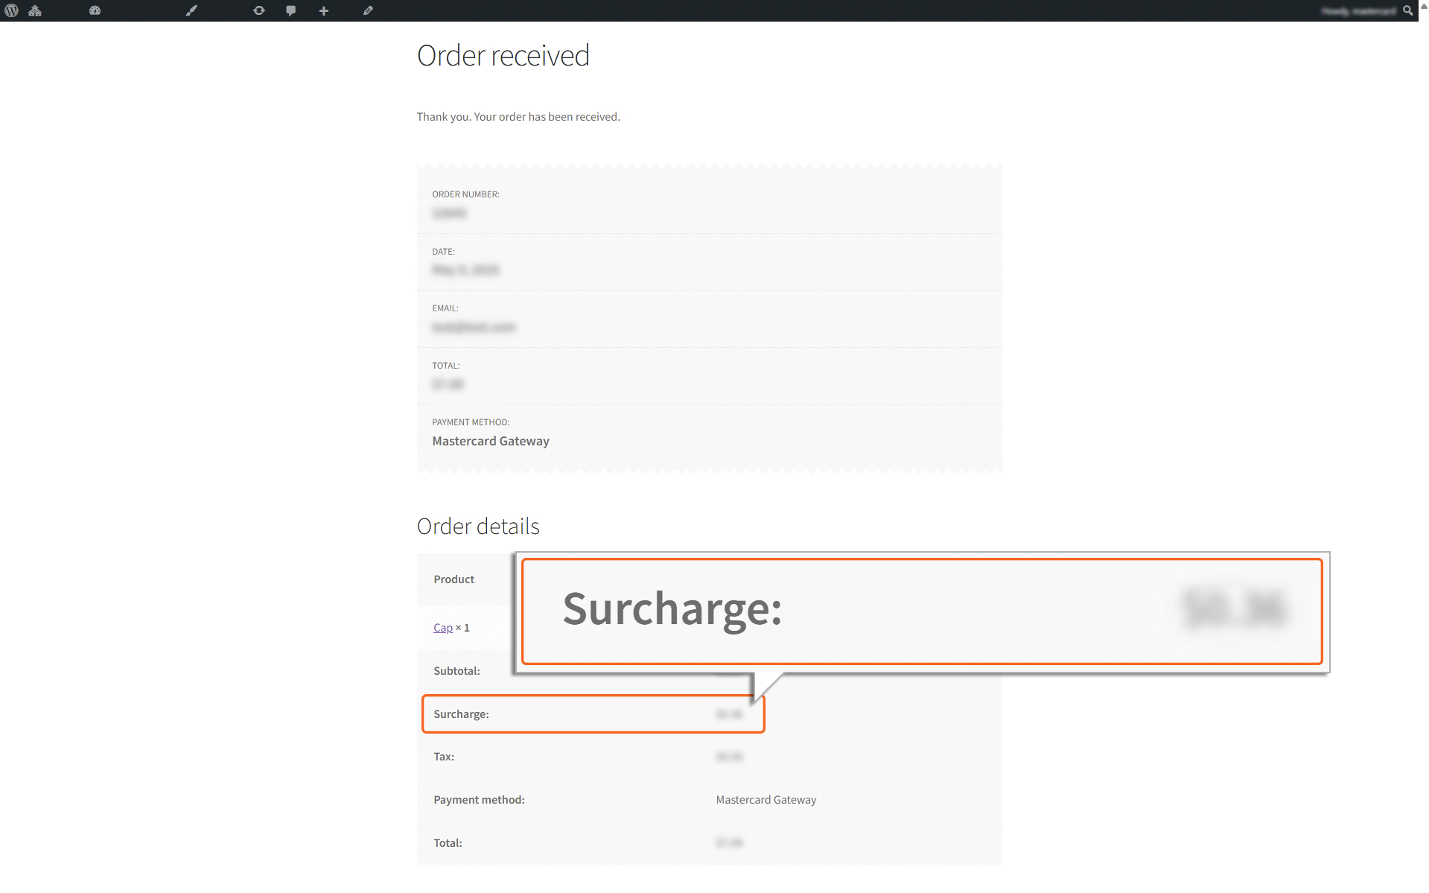Open the Cap product link
This screenshot has height=893, width=1429.
click(x=442, y=628)
